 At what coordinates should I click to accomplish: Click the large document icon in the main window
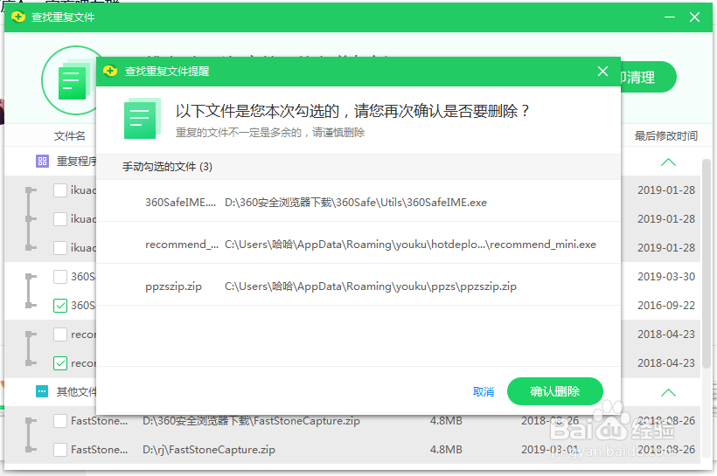[73, 80]
